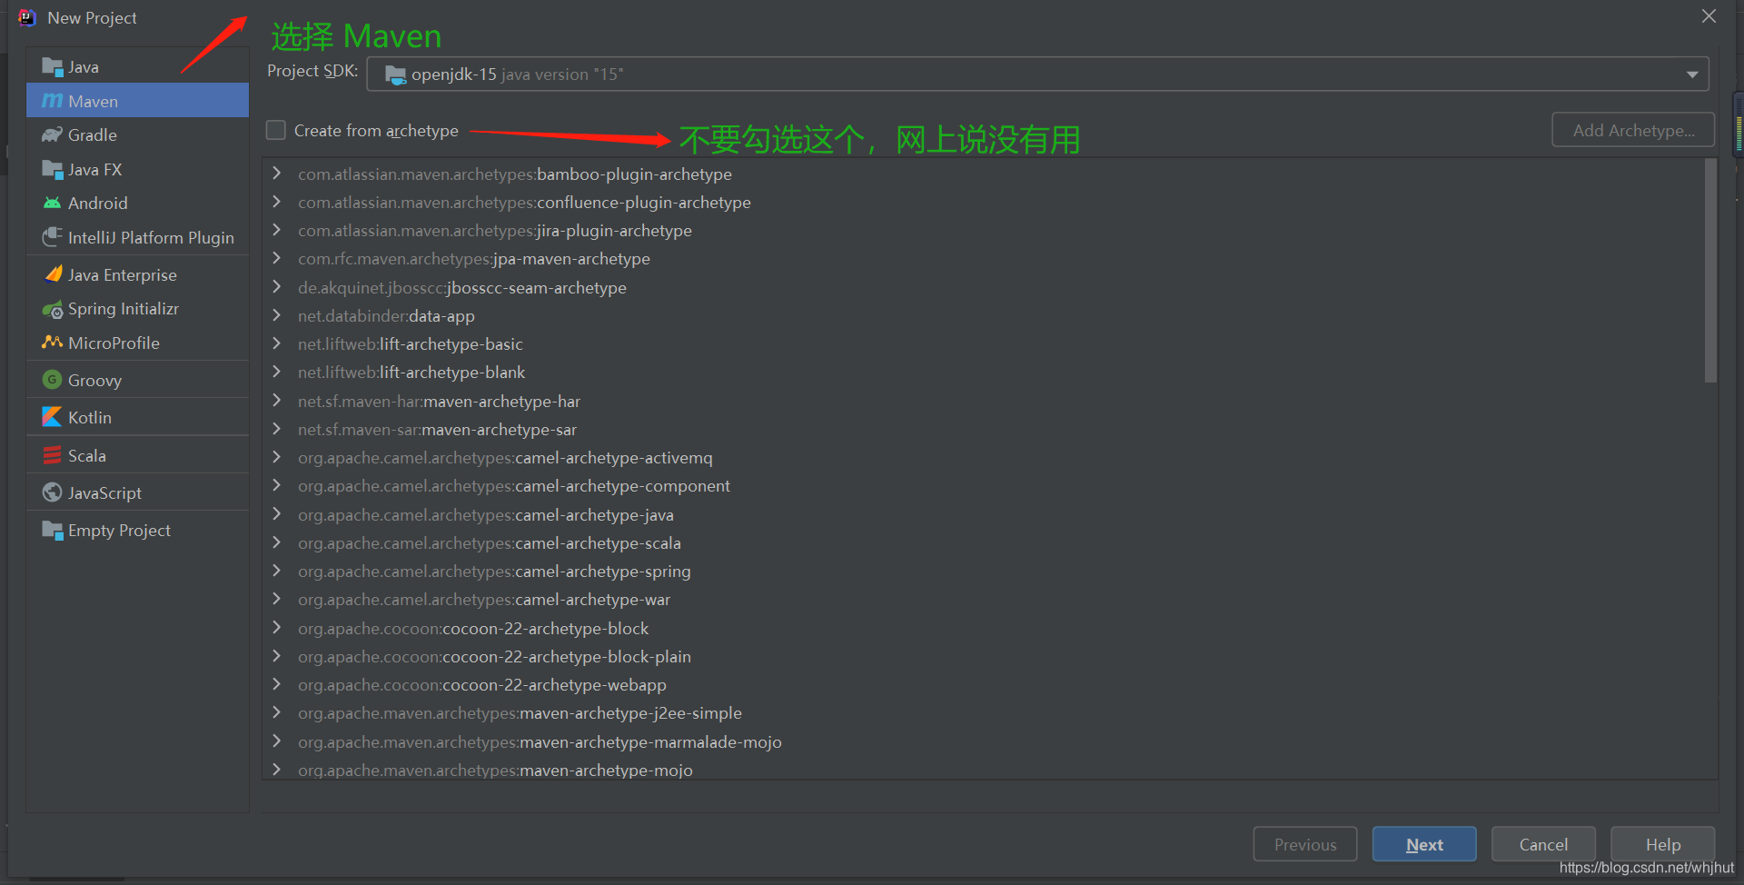Screen dimensions: 1744x885
Task: Expand jpa-maven-archetype entry
Action: 277,257
